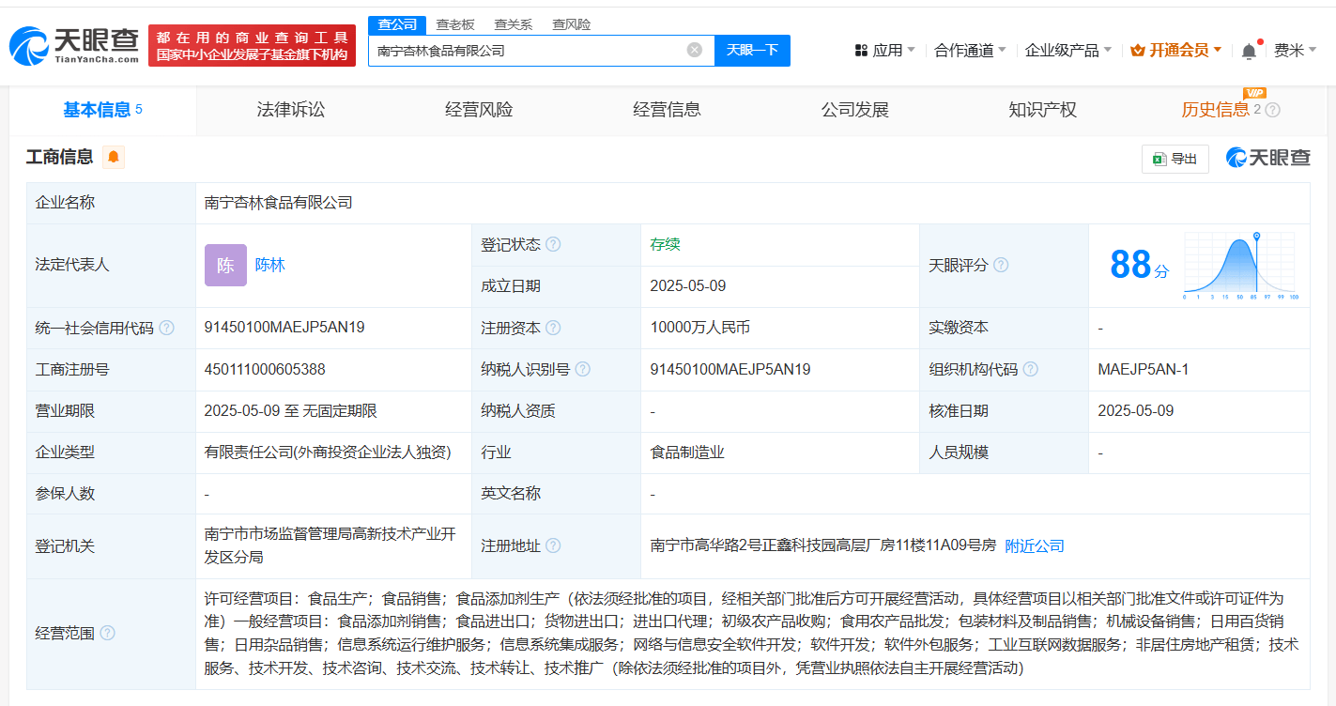Clear the search box with X icon

(694, 51)
